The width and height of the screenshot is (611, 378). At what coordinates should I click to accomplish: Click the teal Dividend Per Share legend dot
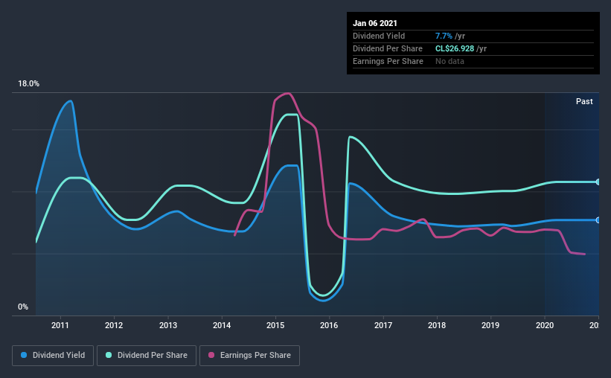tap(109, 355)
